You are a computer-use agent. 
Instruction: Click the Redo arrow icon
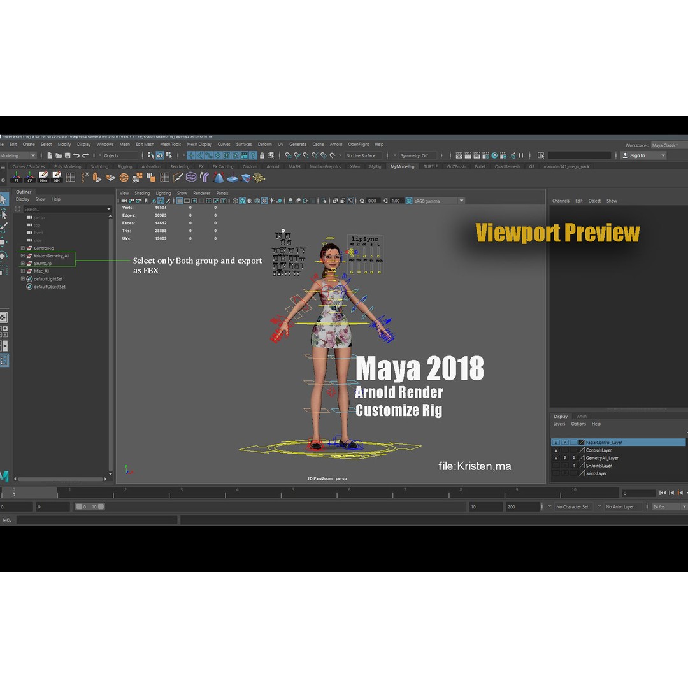[x=85, y=155]
